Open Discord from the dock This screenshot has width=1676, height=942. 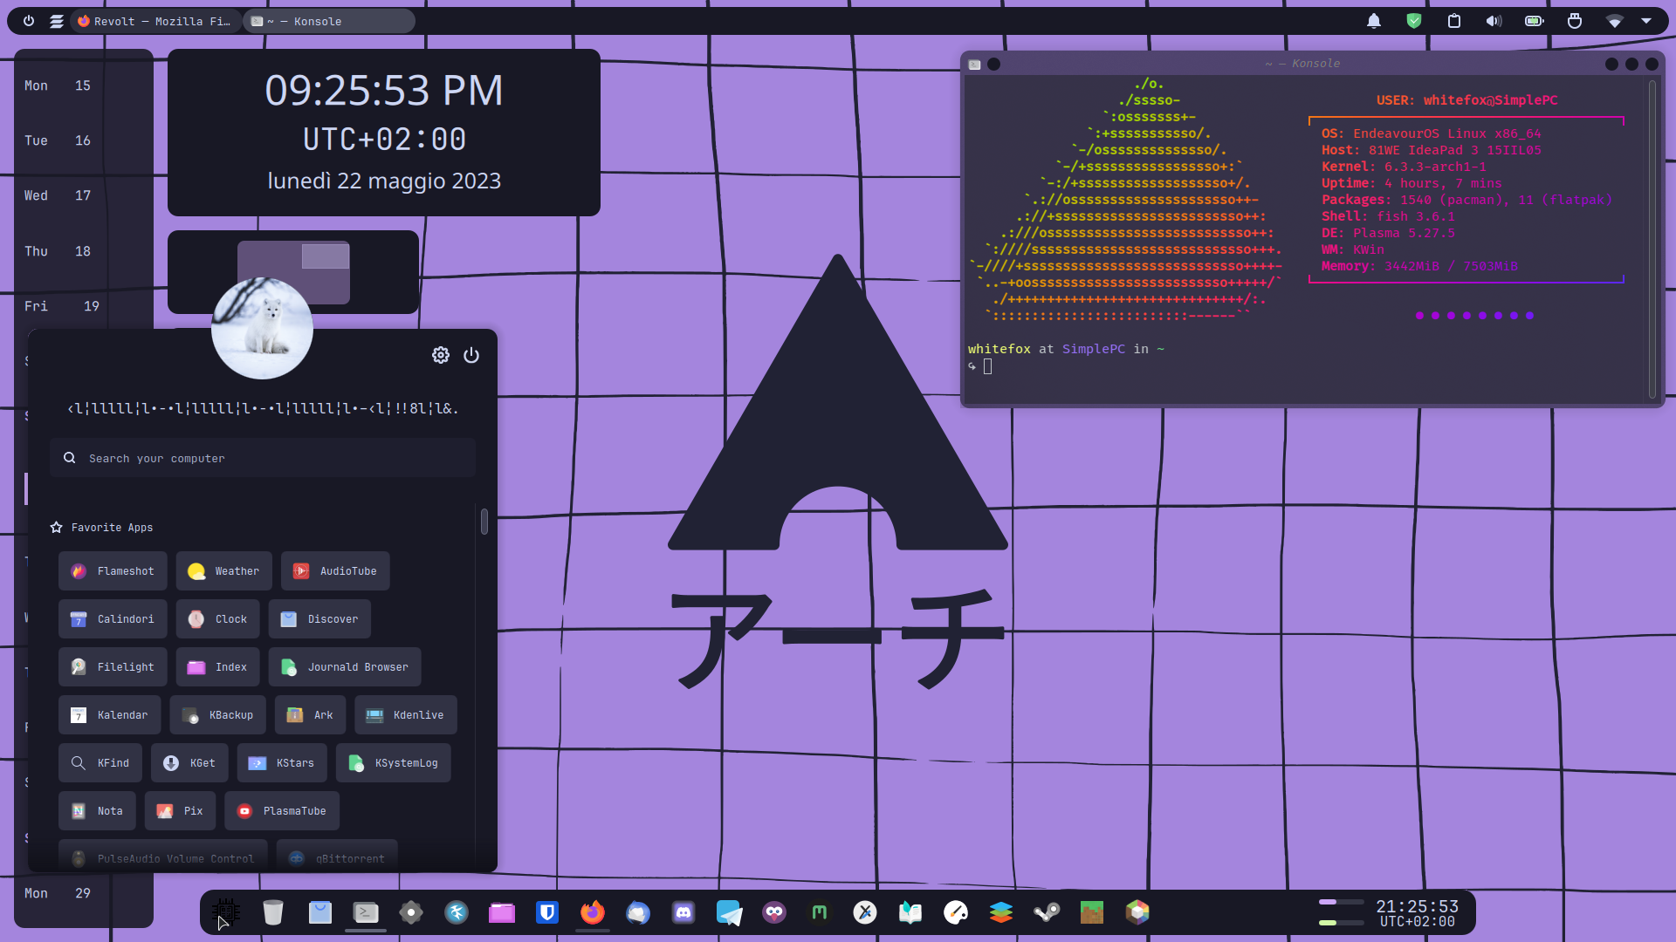tap(683, 912)
